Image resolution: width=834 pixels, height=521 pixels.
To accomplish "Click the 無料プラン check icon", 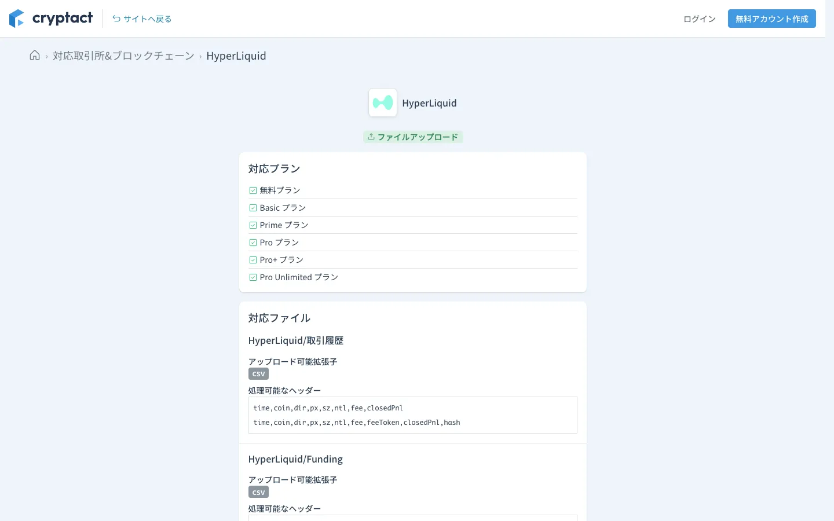I will click(253, 190).
